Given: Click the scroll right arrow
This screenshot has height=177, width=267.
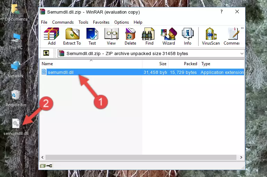Looking at the screenshot, I should click(x=241, y=157).
